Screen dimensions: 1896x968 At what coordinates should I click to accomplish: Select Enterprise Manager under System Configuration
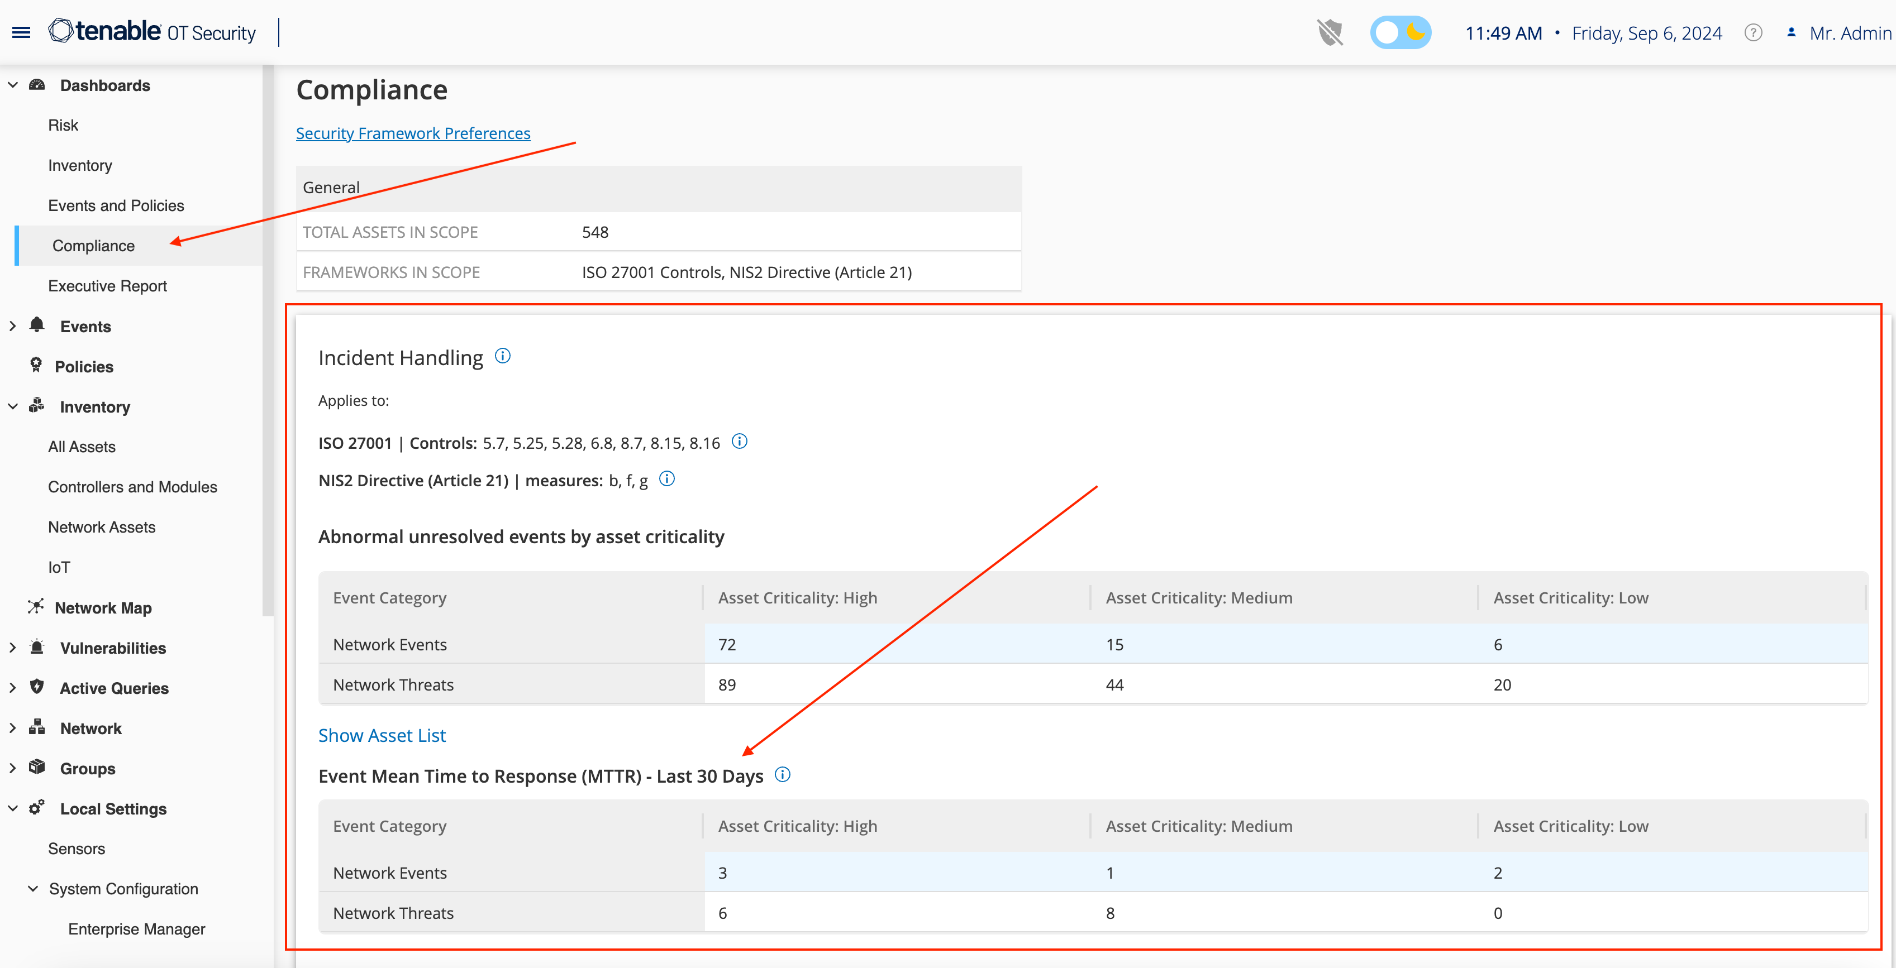point(136,928)
